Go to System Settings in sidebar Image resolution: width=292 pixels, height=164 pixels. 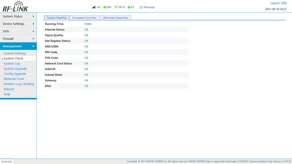tap(15, 53)
